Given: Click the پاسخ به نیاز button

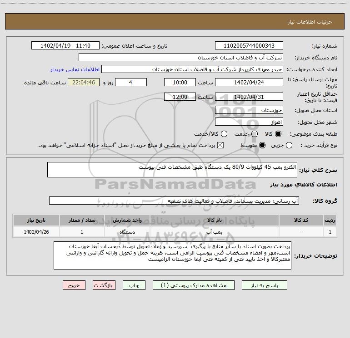Looking at the screenshot, I should click(264, 285).
